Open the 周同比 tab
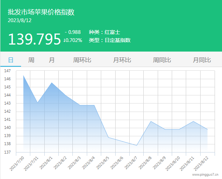 pos(162,60)
